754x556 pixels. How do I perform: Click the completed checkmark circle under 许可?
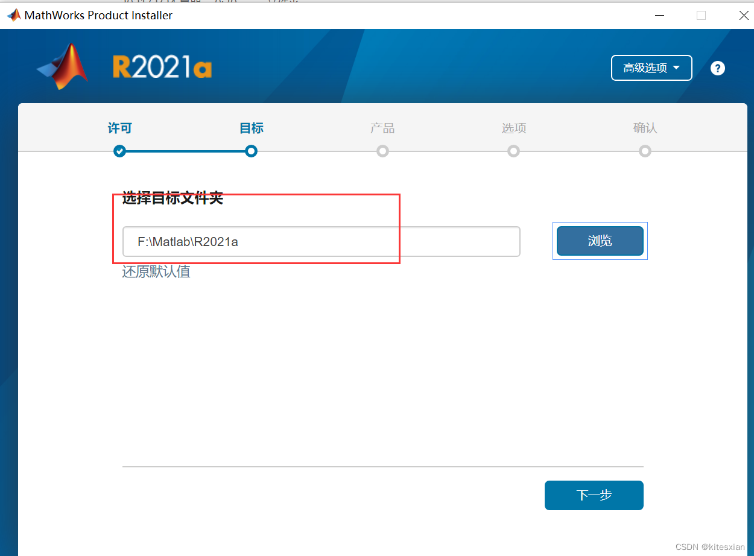119,151
